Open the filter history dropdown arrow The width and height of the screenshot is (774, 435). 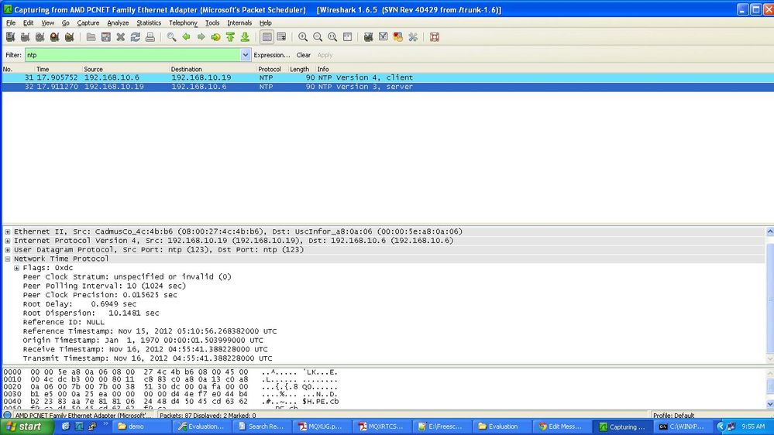(x=246, y=55)
